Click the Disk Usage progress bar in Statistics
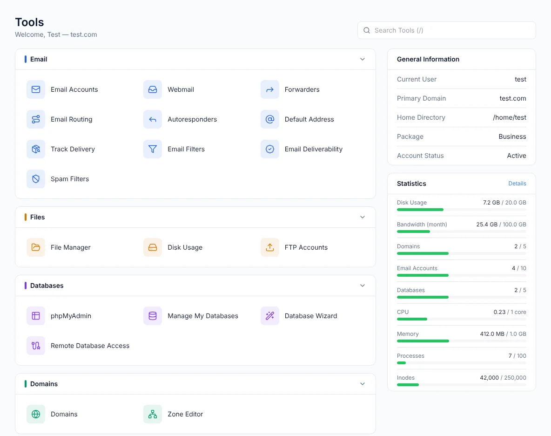 click(461, 210)
